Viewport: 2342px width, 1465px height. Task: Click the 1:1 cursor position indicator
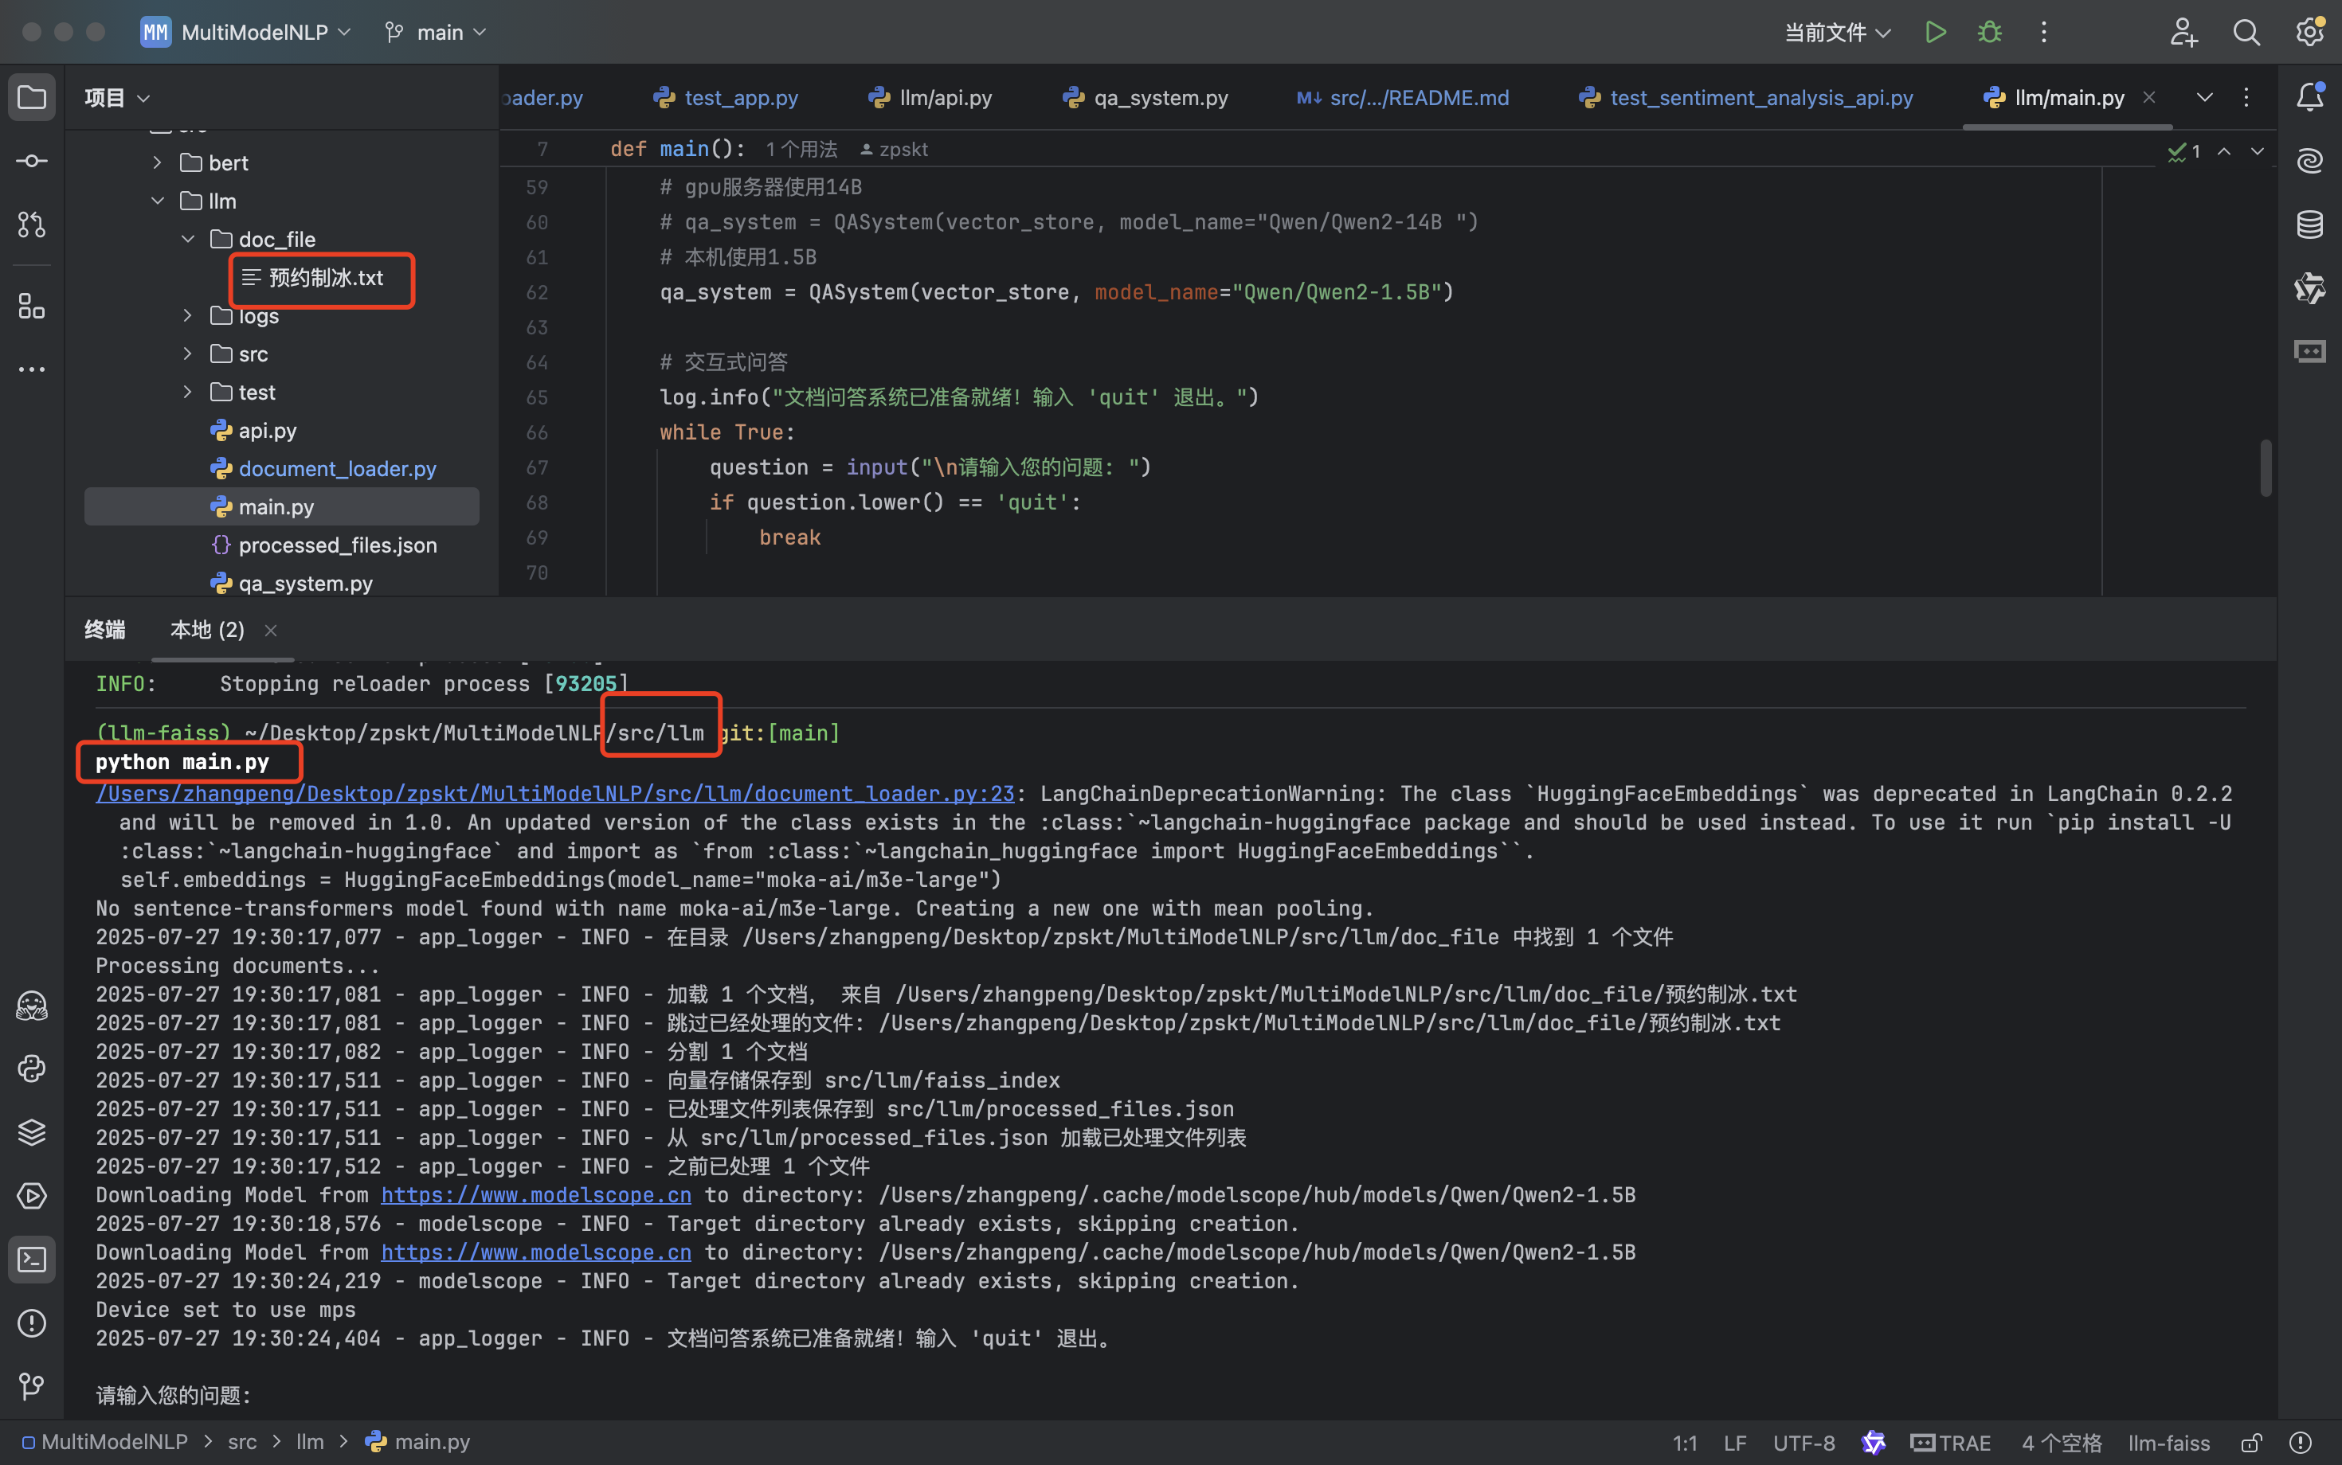(1685, 1443)
